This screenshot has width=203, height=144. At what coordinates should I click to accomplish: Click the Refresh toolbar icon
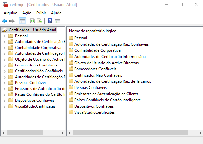(x=32, y=21)
